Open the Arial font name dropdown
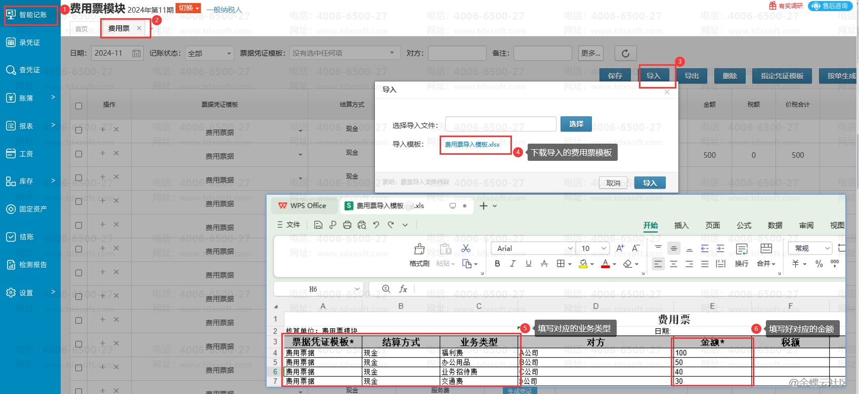This screenshot has width=859, height=394. 570,248
